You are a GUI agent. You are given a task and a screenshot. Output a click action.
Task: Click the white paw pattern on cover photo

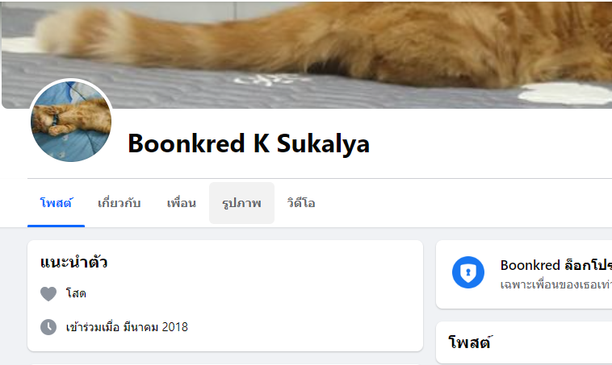point(566,93)
